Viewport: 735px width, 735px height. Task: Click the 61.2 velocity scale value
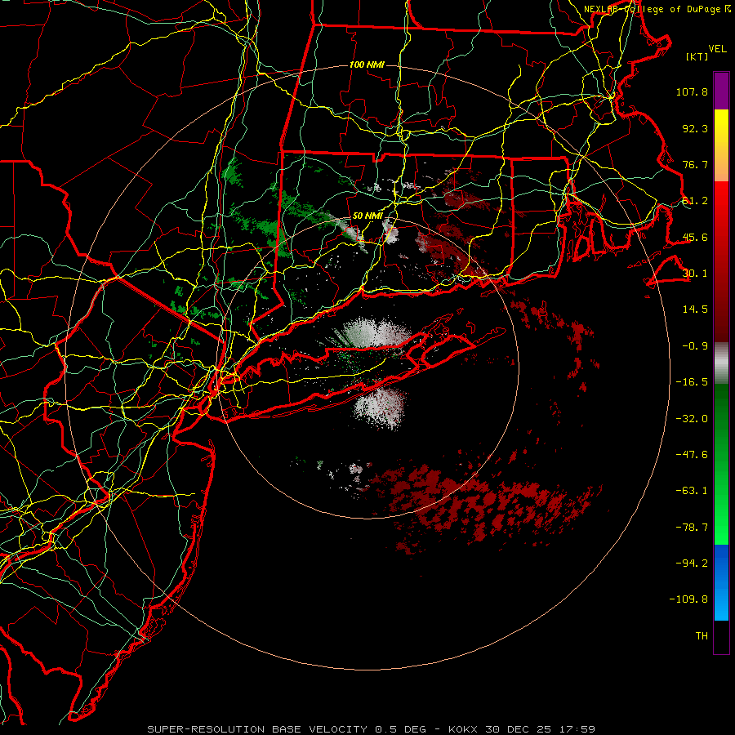click(x=695, y=201)
